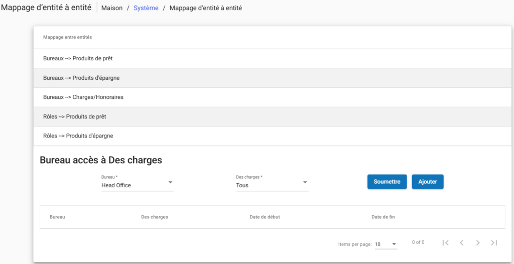
Task: Select Bureaux --> Produits de prêt mapping
Action: [78, 59]
